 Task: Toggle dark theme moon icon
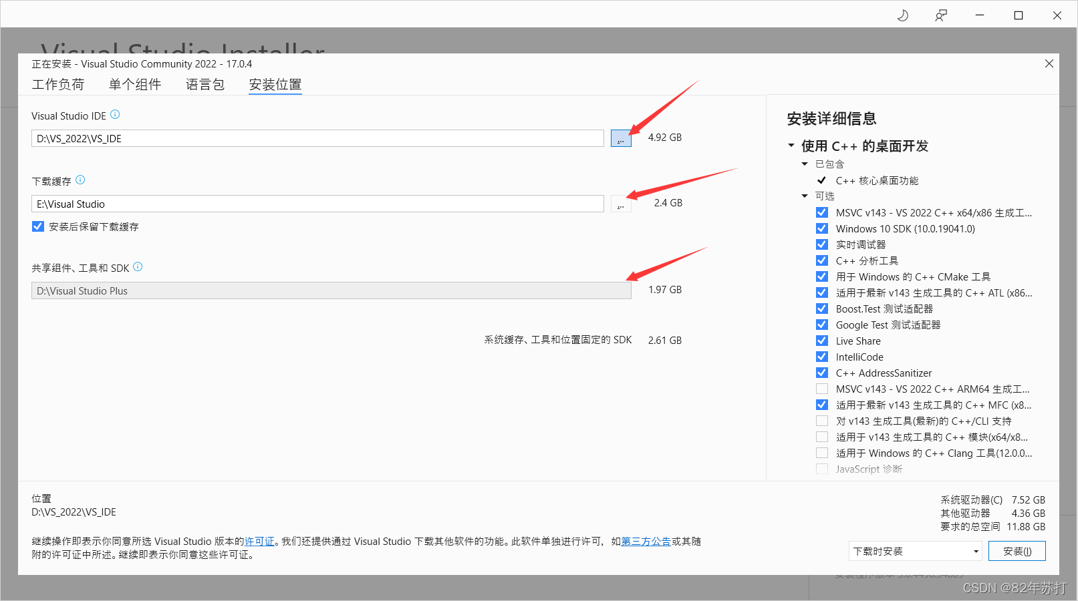point(903,15)
